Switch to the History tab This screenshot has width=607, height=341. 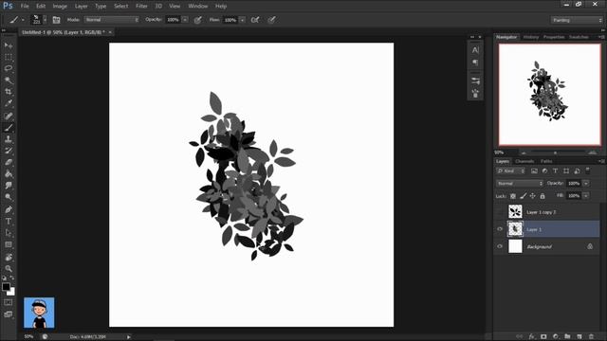click(x=531, y=37)
